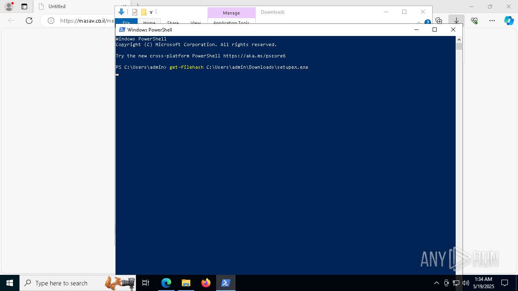Select PowerShell taskbar icon
Image resolution: width=518 pixels, height=291 pixels.
tap(226, 283)
